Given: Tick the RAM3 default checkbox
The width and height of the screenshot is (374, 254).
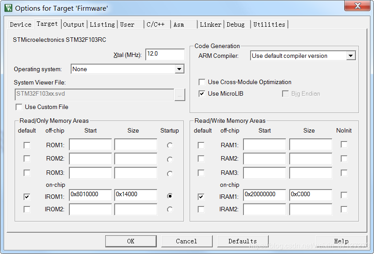Looking at the screenshot, I should pos(201,173).
